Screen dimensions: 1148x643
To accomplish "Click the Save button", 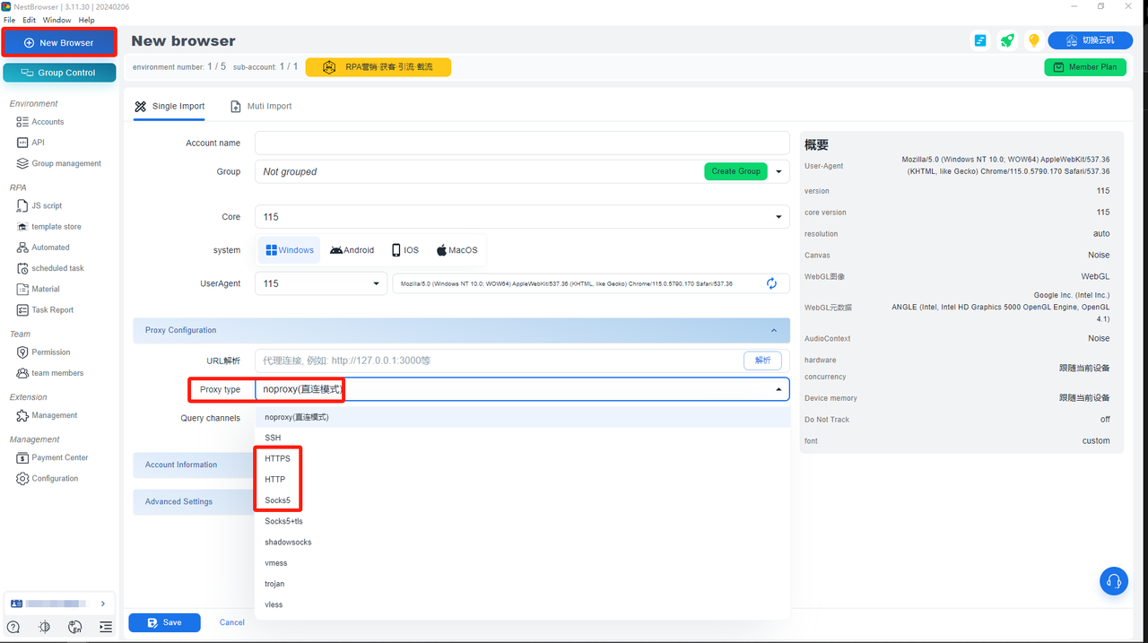I will coord(164,622).
